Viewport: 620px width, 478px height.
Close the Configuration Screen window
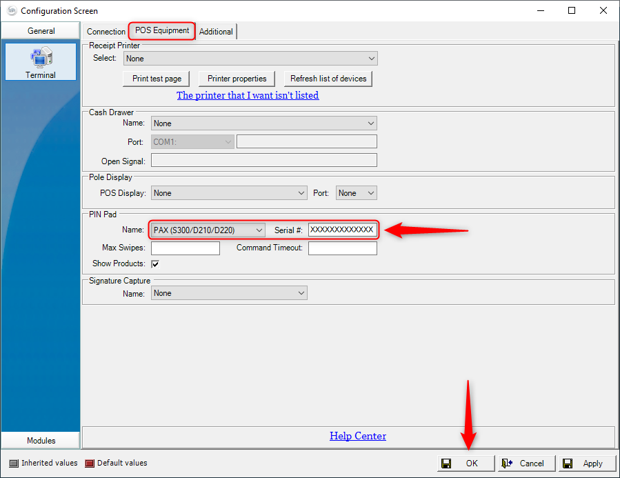(603, 10)
